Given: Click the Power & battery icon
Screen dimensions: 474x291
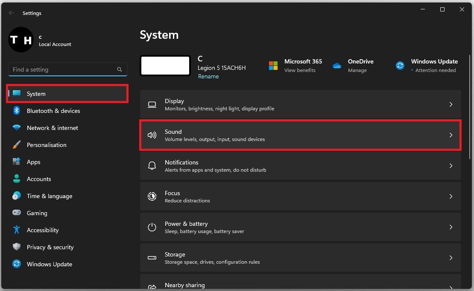Looking at the screenshot, I should [152, 227].
